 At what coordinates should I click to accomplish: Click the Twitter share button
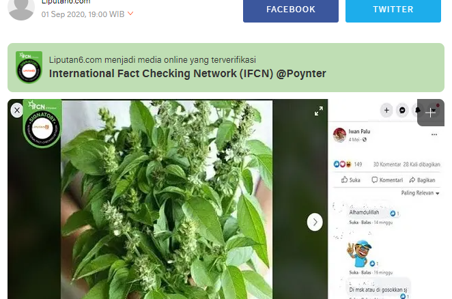393,10
